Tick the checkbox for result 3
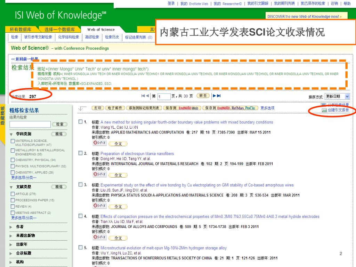356x267 pixels. point(80,185)
